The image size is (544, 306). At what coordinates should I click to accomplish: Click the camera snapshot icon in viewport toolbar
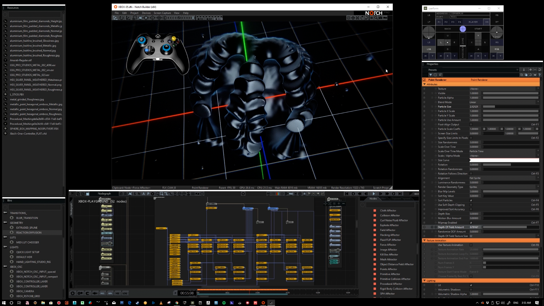coord(381,18)
